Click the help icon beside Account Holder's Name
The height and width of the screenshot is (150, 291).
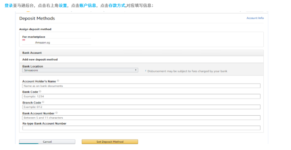58,81
